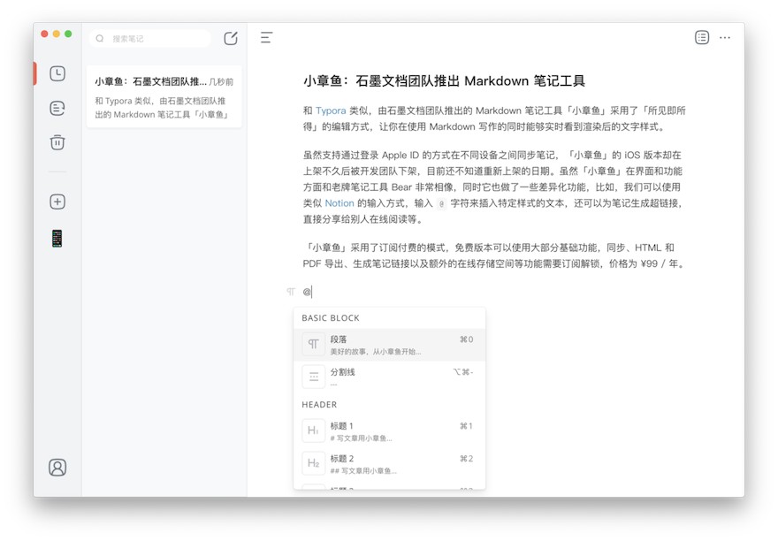Choose 分割线 divider block option

pyautogui.click(x=390, y=377)
